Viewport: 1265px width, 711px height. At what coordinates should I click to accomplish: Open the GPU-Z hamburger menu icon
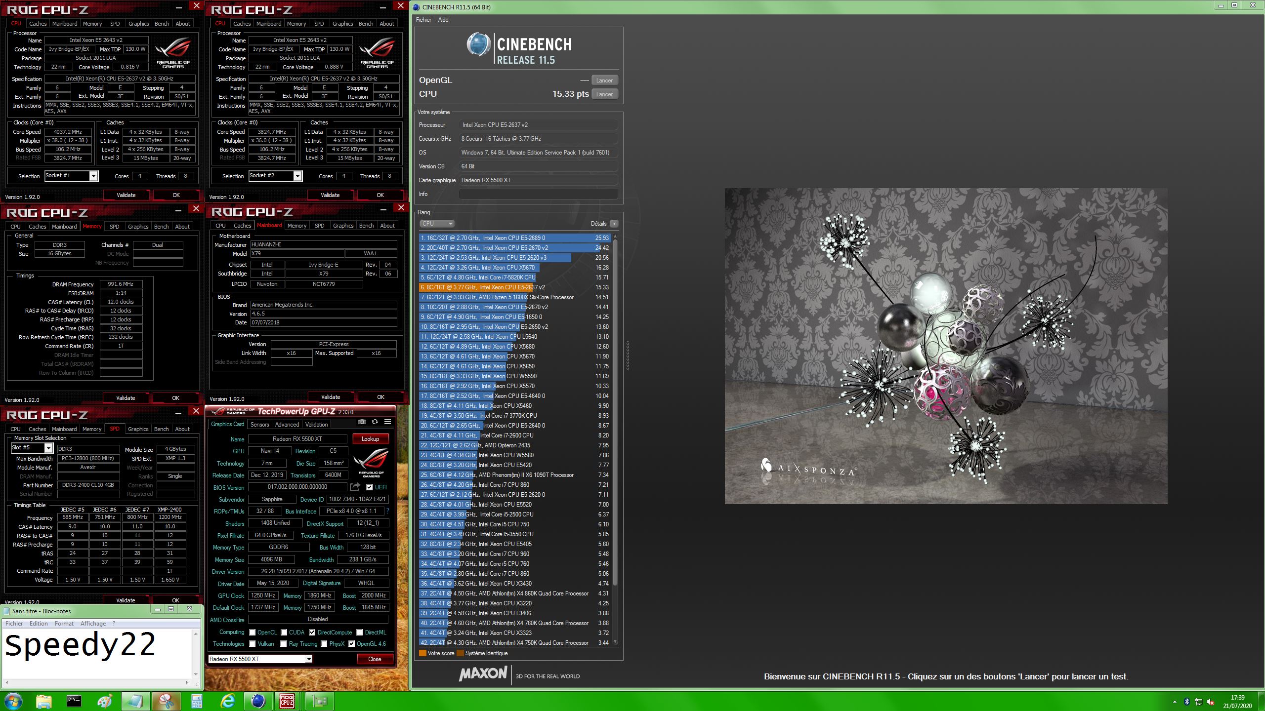(x=388, y=422)
